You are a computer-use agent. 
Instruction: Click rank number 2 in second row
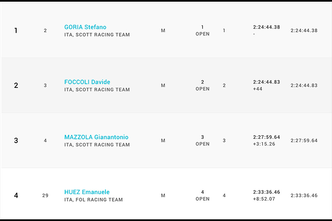[x=16, y=86]
